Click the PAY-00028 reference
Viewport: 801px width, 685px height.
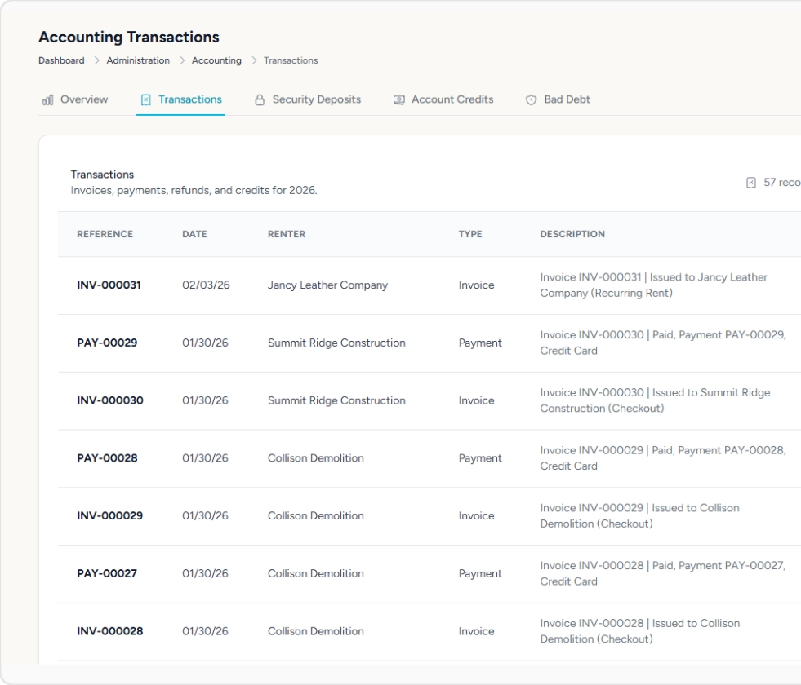[x=107, y=458]
